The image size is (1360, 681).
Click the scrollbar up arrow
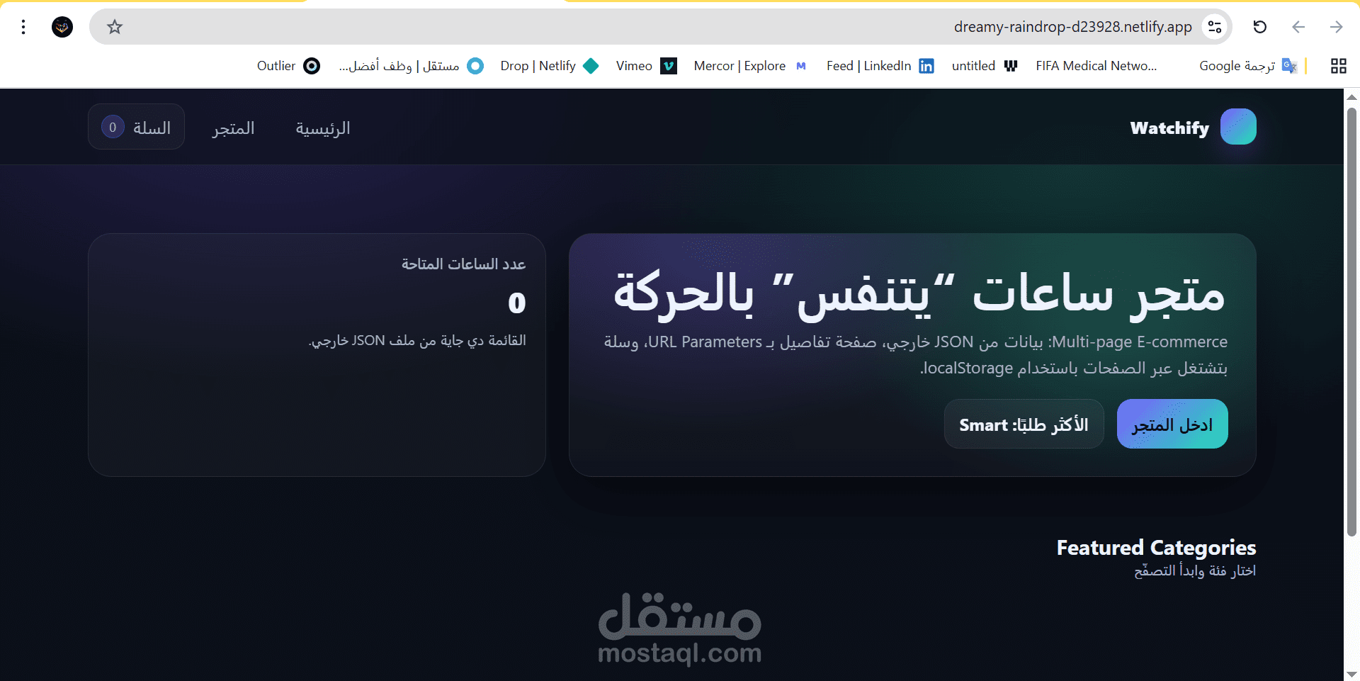click(x=1351, y=97)
